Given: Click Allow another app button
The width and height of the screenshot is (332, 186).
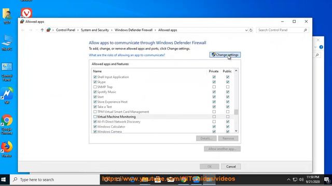Looking at the screenshot, I should click(x=223, y=149).
